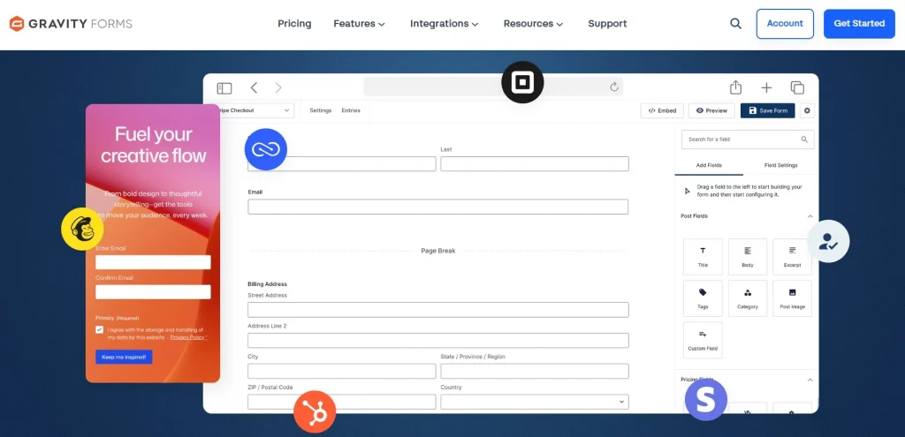
Task: Select the Page Break divider label
Action: coord(438,251)
